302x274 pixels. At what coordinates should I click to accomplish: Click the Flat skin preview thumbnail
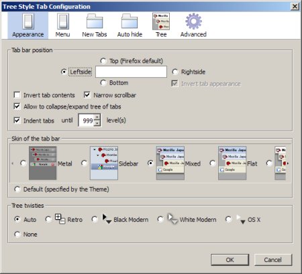tap(232, 163)
